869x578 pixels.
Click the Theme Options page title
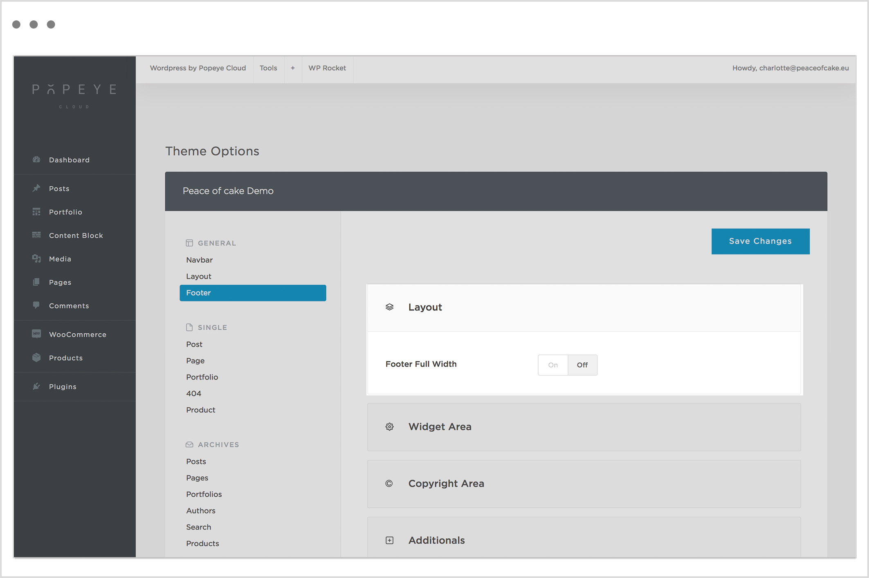coord(212,151)
